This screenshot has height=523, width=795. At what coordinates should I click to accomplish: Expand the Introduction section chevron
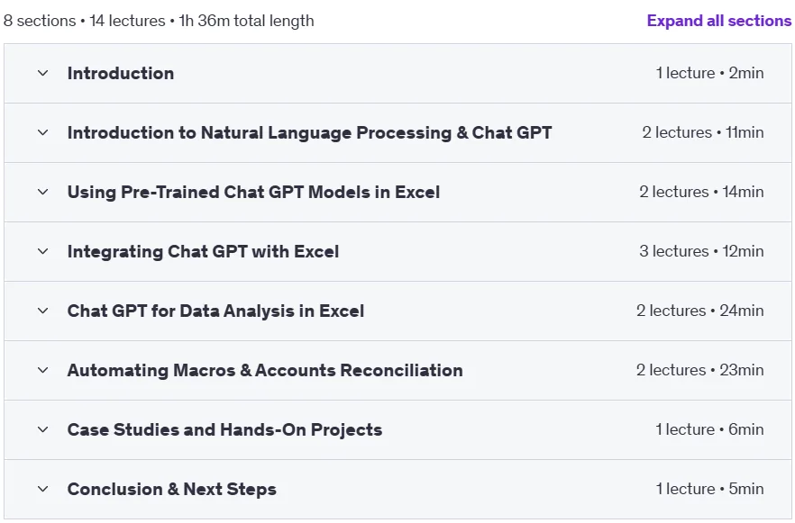[x=43, y=74]
